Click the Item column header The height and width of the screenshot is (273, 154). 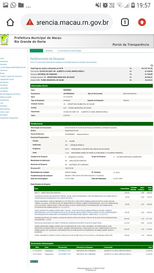click(77, 189)
